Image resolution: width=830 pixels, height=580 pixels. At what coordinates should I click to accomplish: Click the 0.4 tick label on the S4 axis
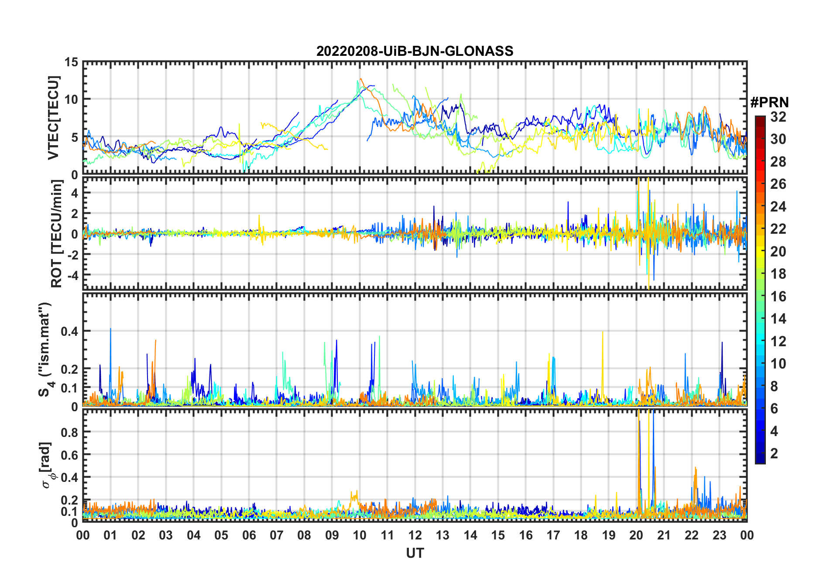tap(69, 331)
